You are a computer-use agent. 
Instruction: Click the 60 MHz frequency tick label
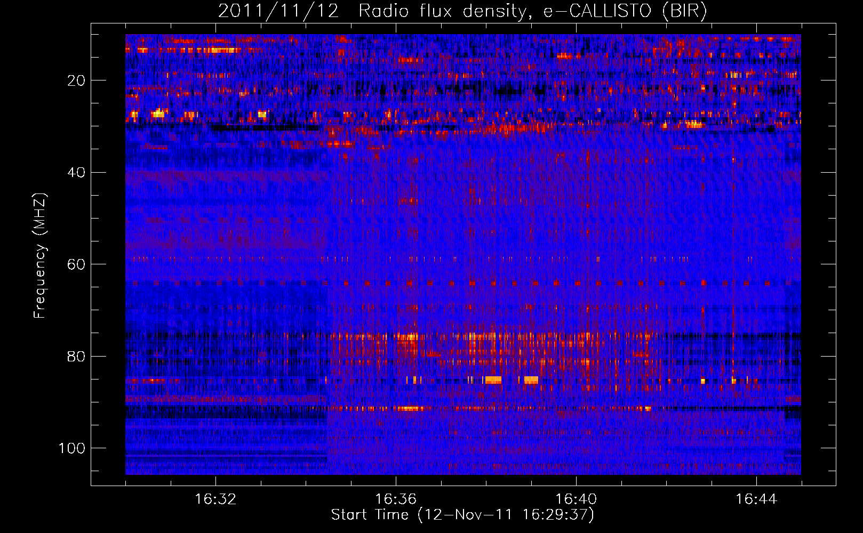(x=76, y=264)
